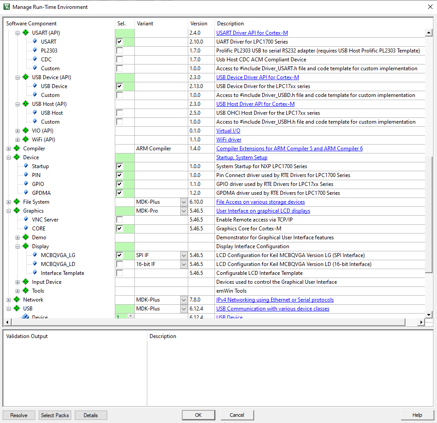Check the Enable Remote access via TCP/IP checkbox
The height and width of the screenshot is (423, 437).
point(119,219)
